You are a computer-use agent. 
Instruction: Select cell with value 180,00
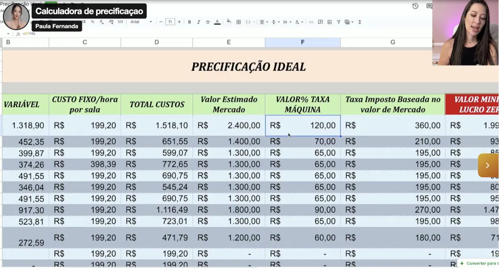393,237
